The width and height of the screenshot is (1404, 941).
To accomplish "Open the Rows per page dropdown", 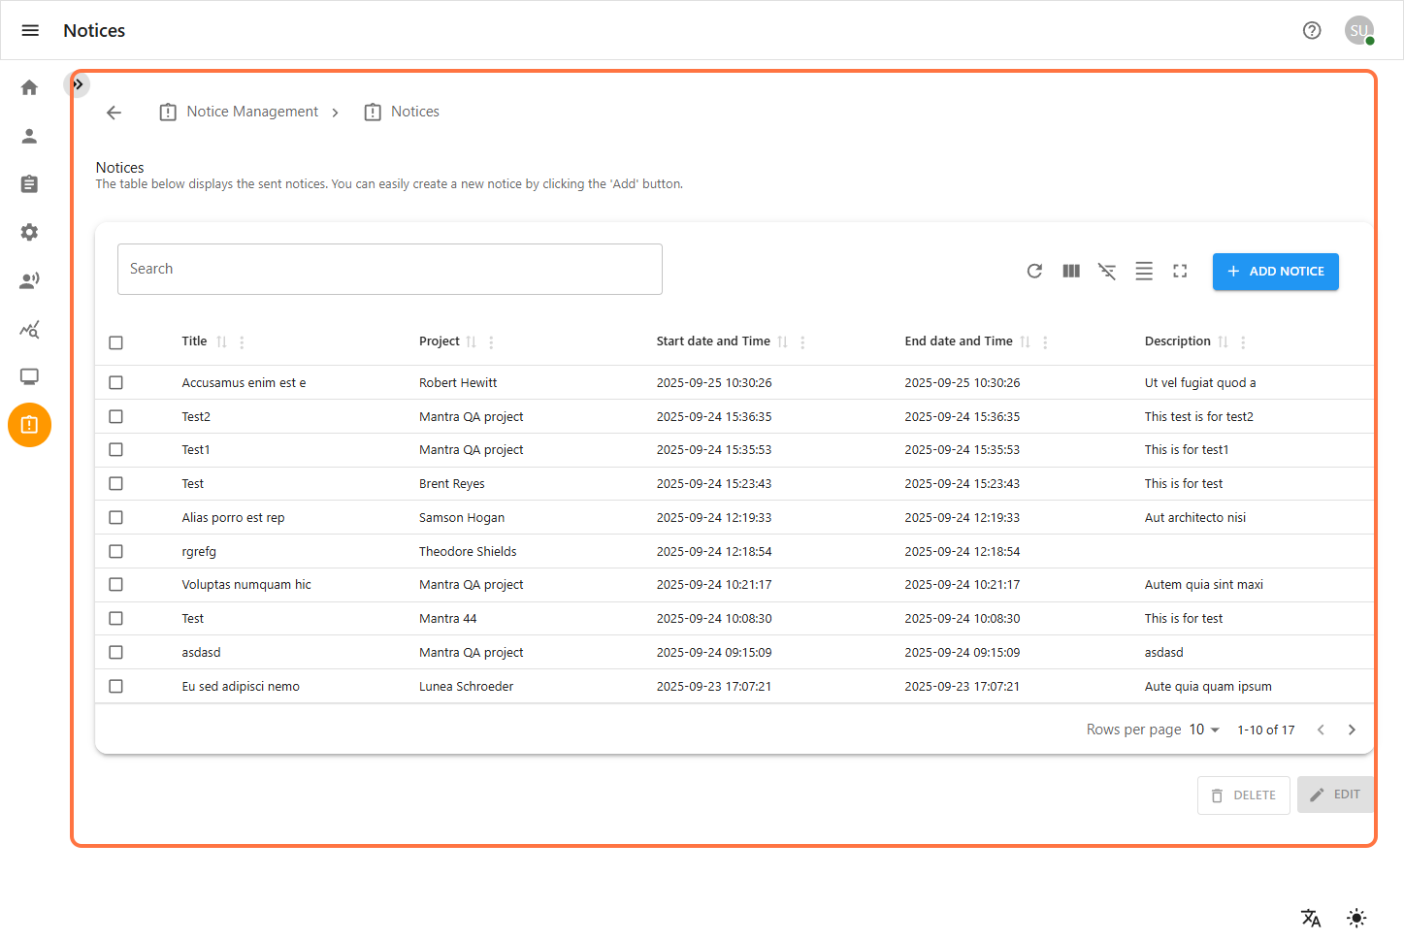I will [x=1202, y=729].
